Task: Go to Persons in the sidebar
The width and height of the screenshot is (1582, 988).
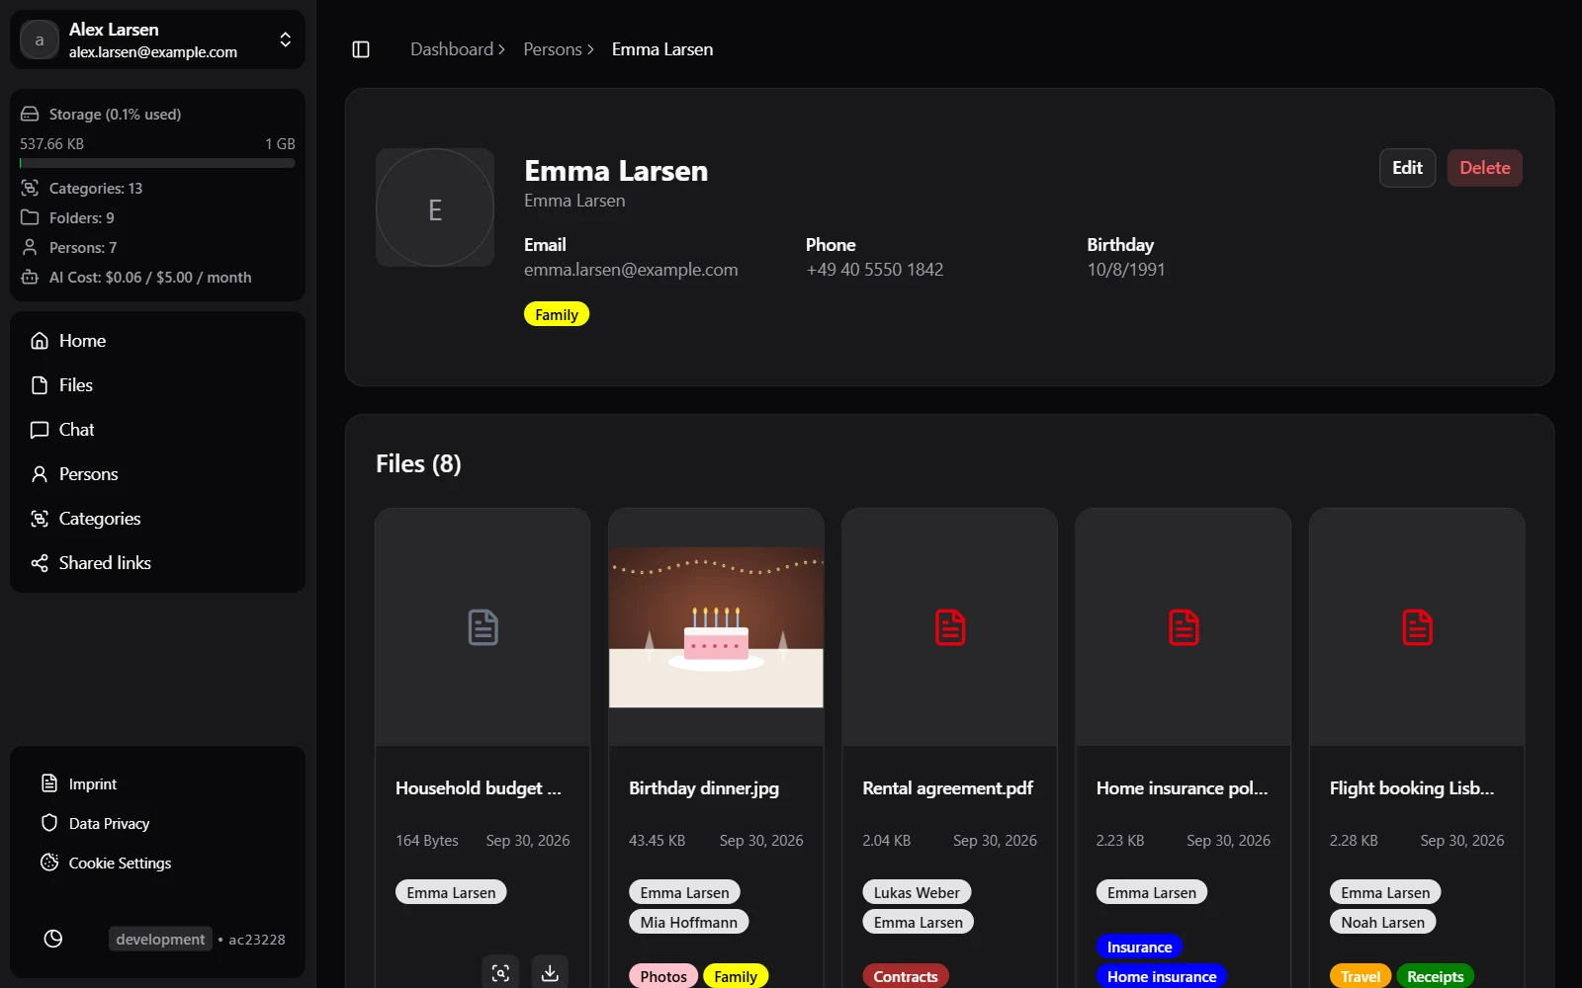Action: (157, 474)
